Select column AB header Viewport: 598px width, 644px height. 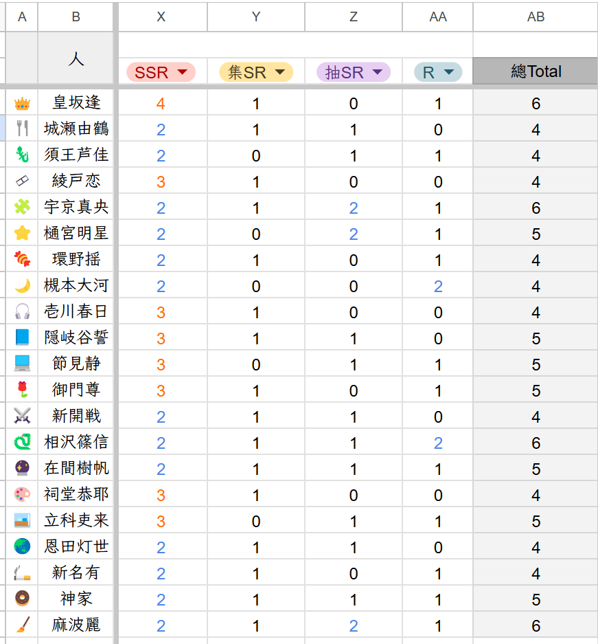pos(536,17)
